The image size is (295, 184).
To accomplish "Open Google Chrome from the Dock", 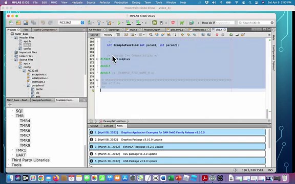I will [41, 178].
